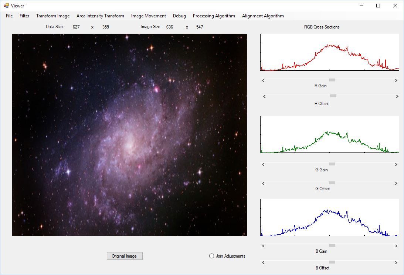Click the Data Size height value 359
This screenshot has height=275, width=404.
point(106,27)
